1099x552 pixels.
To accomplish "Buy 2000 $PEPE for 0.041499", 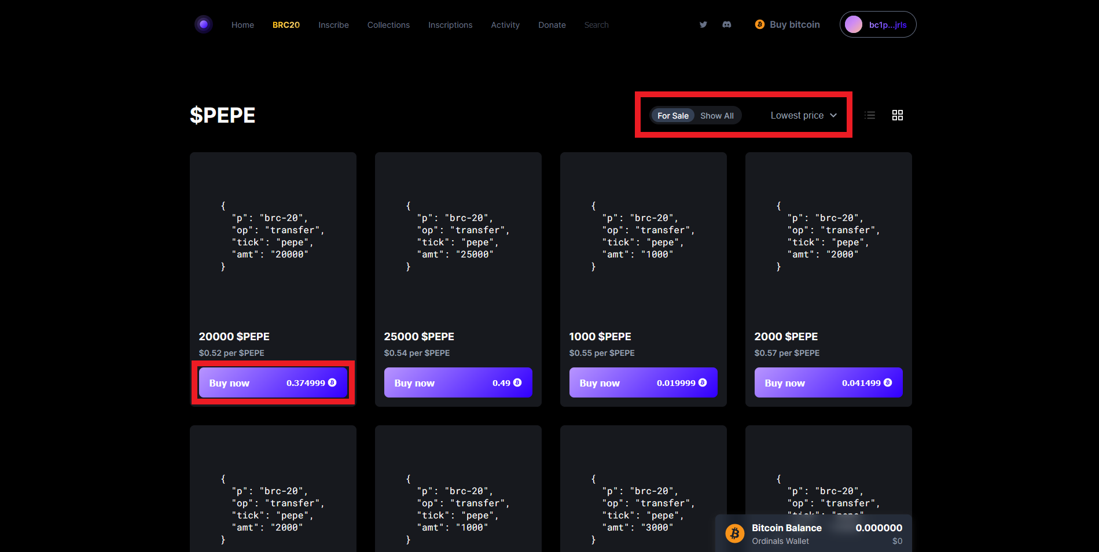I will coord(828,382).
